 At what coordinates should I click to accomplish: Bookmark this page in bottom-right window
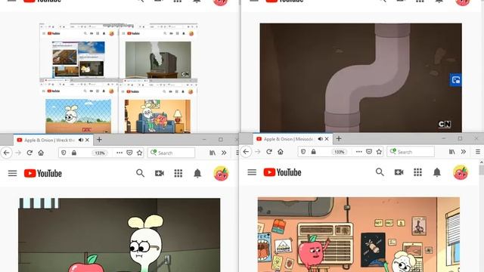coord(379,151)
